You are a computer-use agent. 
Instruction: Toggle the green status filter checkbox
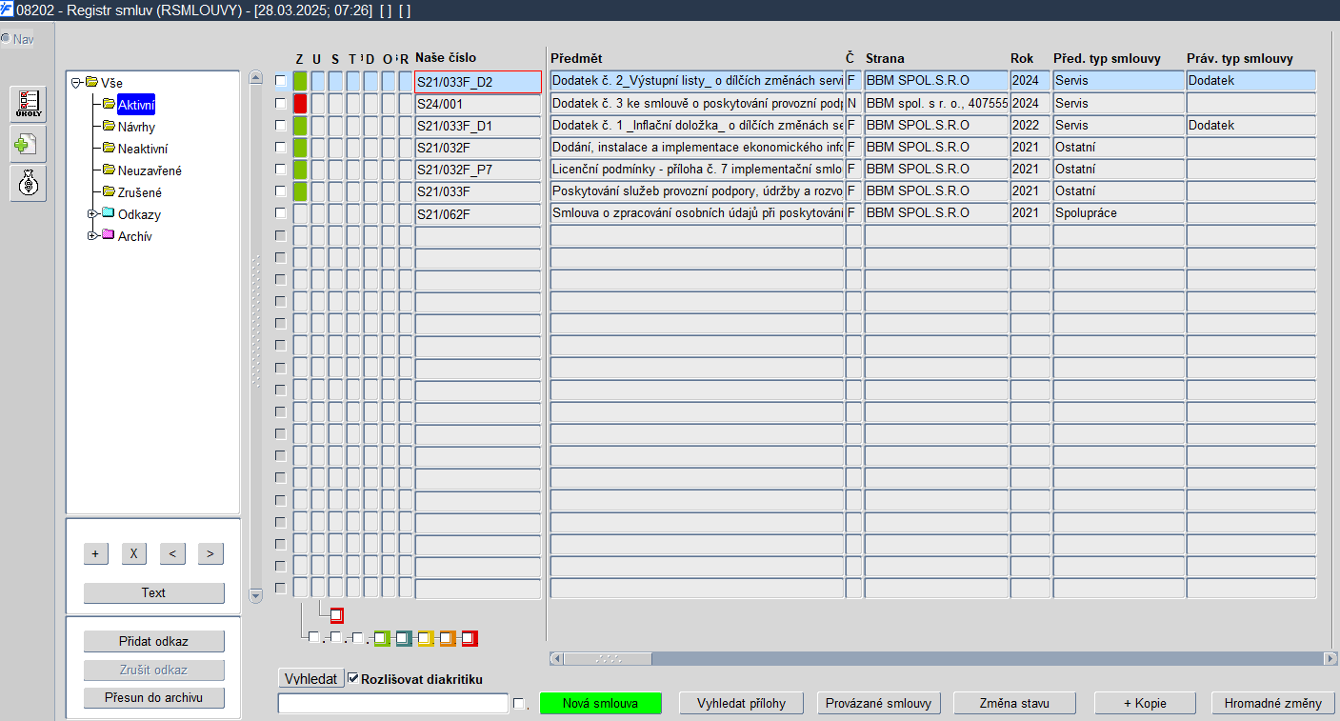click(x=382, y=638)
